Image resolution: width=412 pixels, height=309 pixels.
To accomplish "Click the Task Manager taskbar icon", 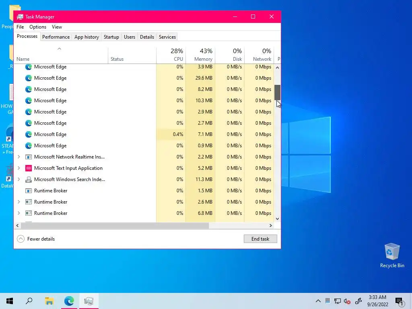I will click(x=89, y=301).
